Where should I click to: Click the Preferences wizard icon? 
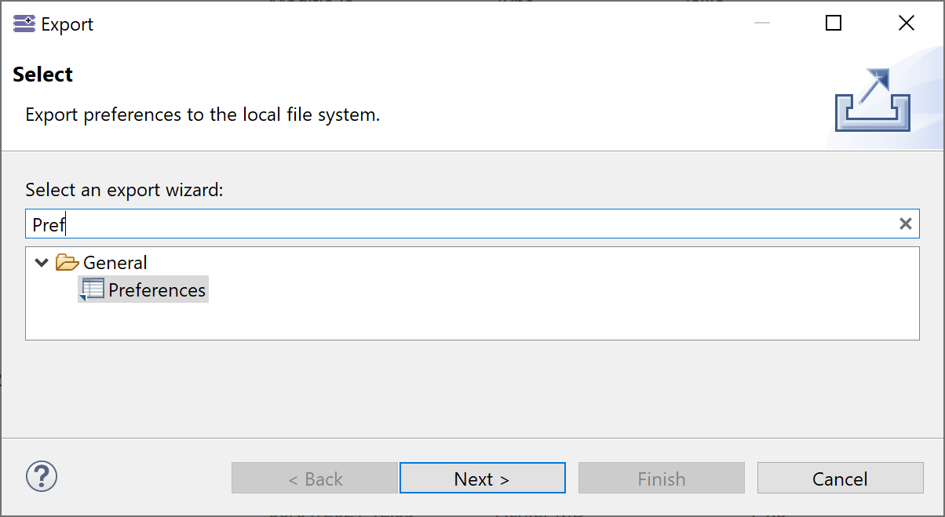click(x=92, y=289)
